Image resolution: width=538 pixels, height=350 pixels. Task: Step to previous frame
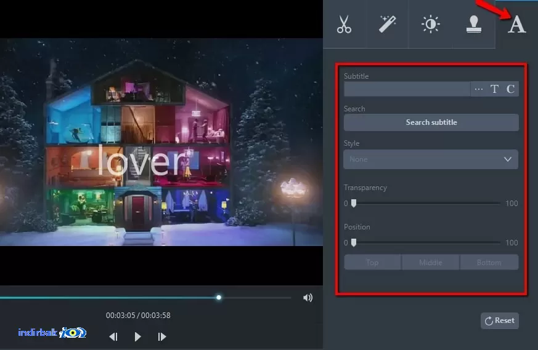pyautogui.click(x=113, y=336)
